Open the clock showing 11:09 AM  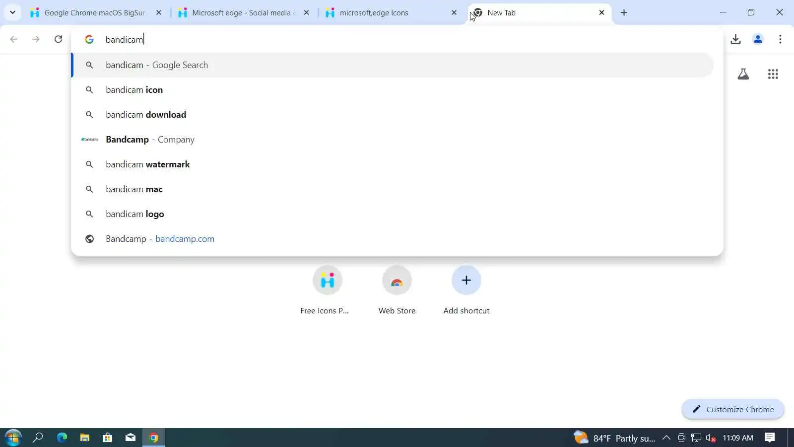pyautogui.click(x=738, y=438)
